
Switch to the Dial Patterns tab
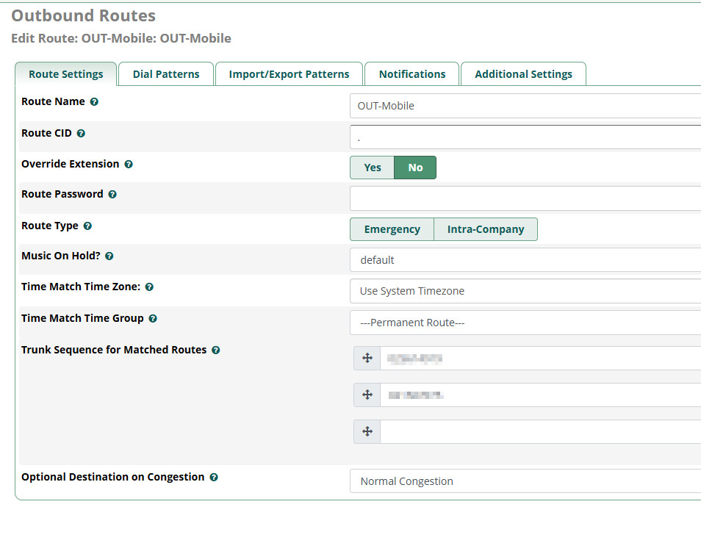pyautogui.click(x=166, y=74)
